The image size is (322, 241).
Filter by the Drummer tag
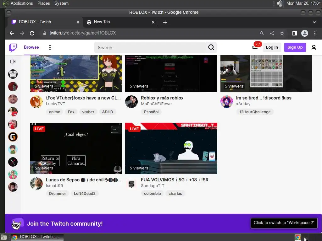point(58,193)
